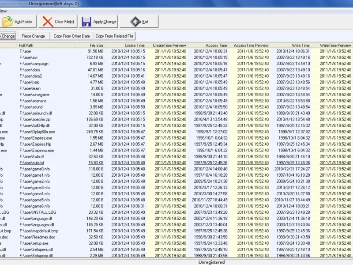The height and width of the screenshot is (265, 353).
Task: Click access time 2009/5/24 10:21:38
Action: 210,182
